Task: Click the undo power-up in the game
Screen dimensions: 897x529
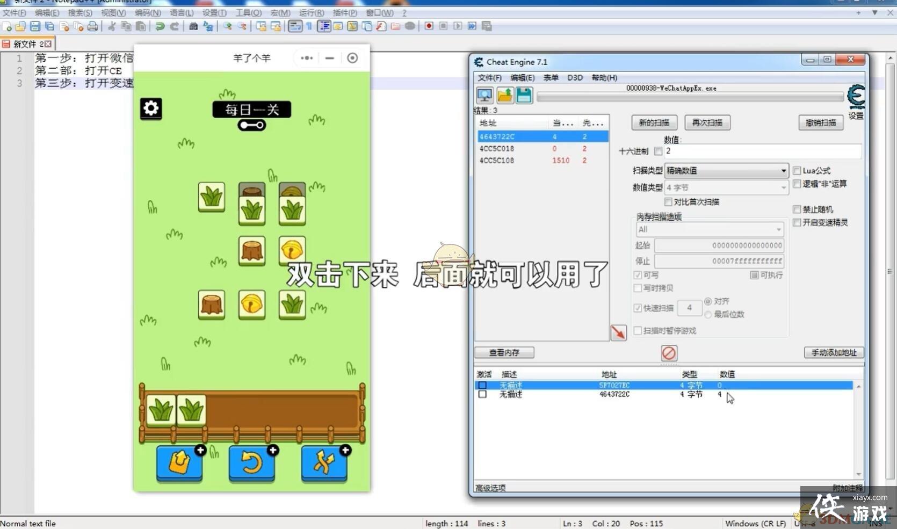Action: click(251, 462)
